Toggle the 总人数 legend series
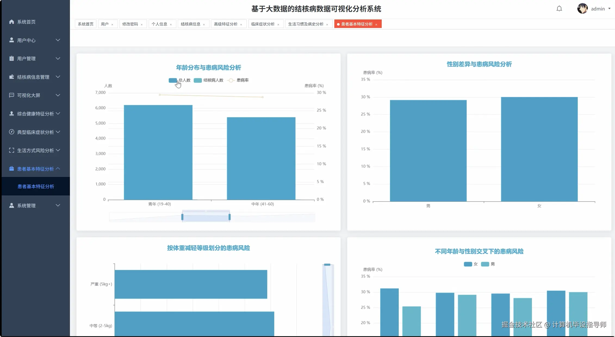The height and width of the screenshot is (337, 615). tap(179, 80)
